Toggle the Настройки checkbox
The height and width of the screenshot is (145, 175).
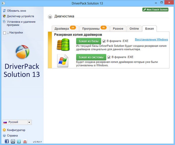coord(5,33)
